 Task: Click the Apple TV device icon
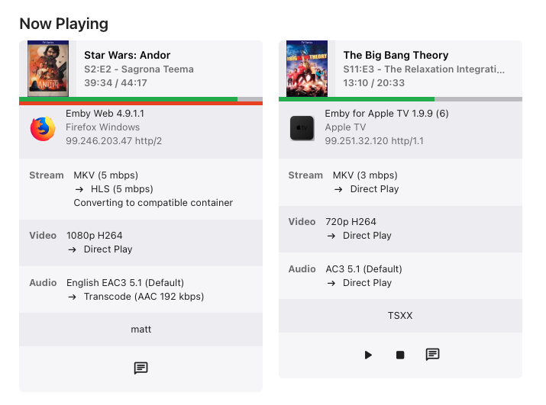302,127
